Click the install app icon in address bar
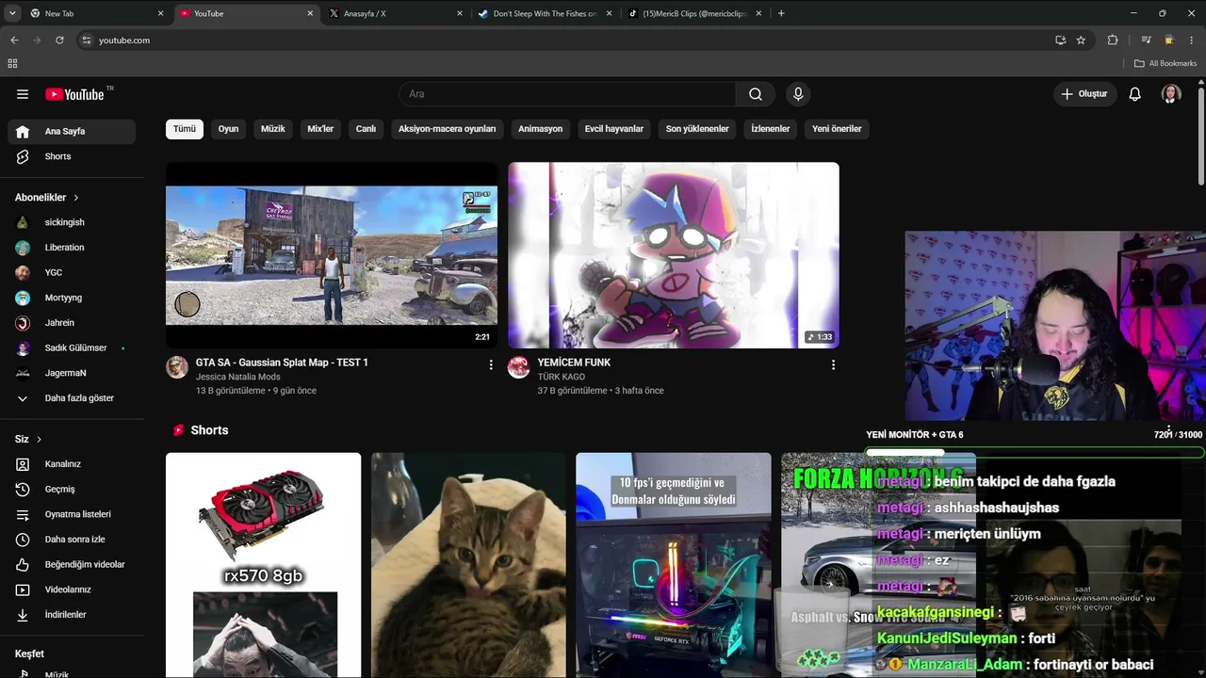 click(1060, 40)
